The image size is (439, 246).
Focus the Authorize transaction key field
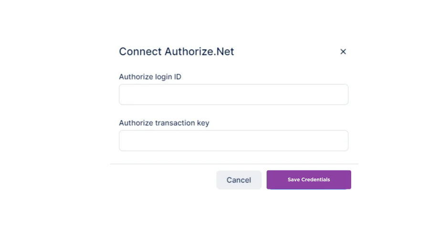pyautogui.click(x=233, y=141)
